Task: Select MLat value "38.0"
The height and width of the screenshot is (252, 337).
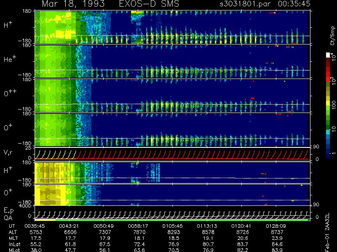Action: coord(36,250)
